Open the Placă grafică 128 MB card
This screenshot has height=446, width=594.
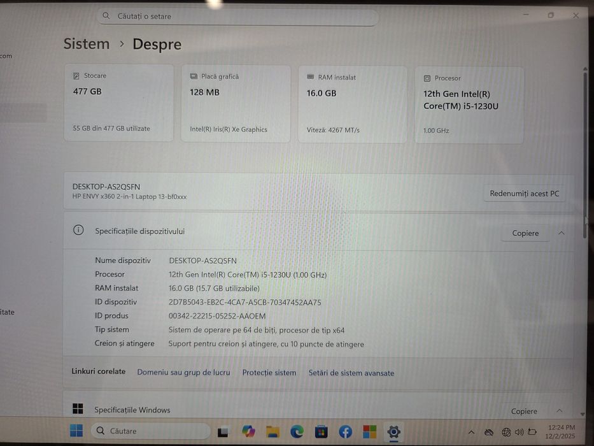pos(236,103)
